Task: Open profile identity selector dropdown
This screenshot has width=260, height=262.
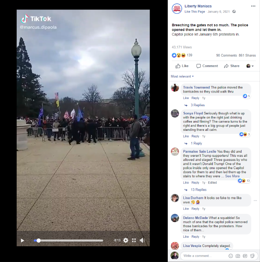Action: point(250,66)
